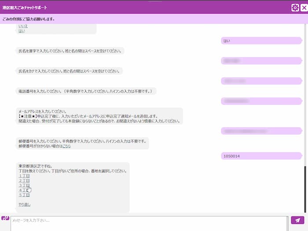
Task: Click the 郵便番号を入力してください prompt
Action: point(82,143)
